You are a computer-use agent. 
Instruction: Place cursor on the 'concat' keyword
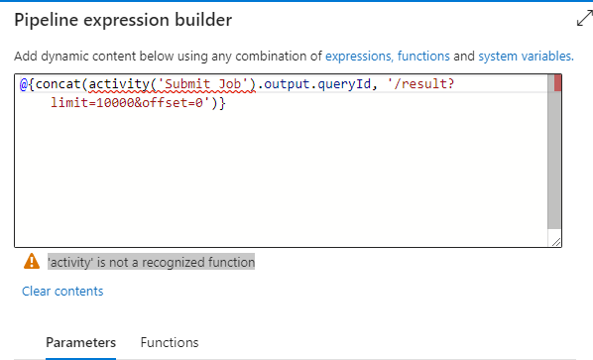pyautogui.click(x=58, y=84)
